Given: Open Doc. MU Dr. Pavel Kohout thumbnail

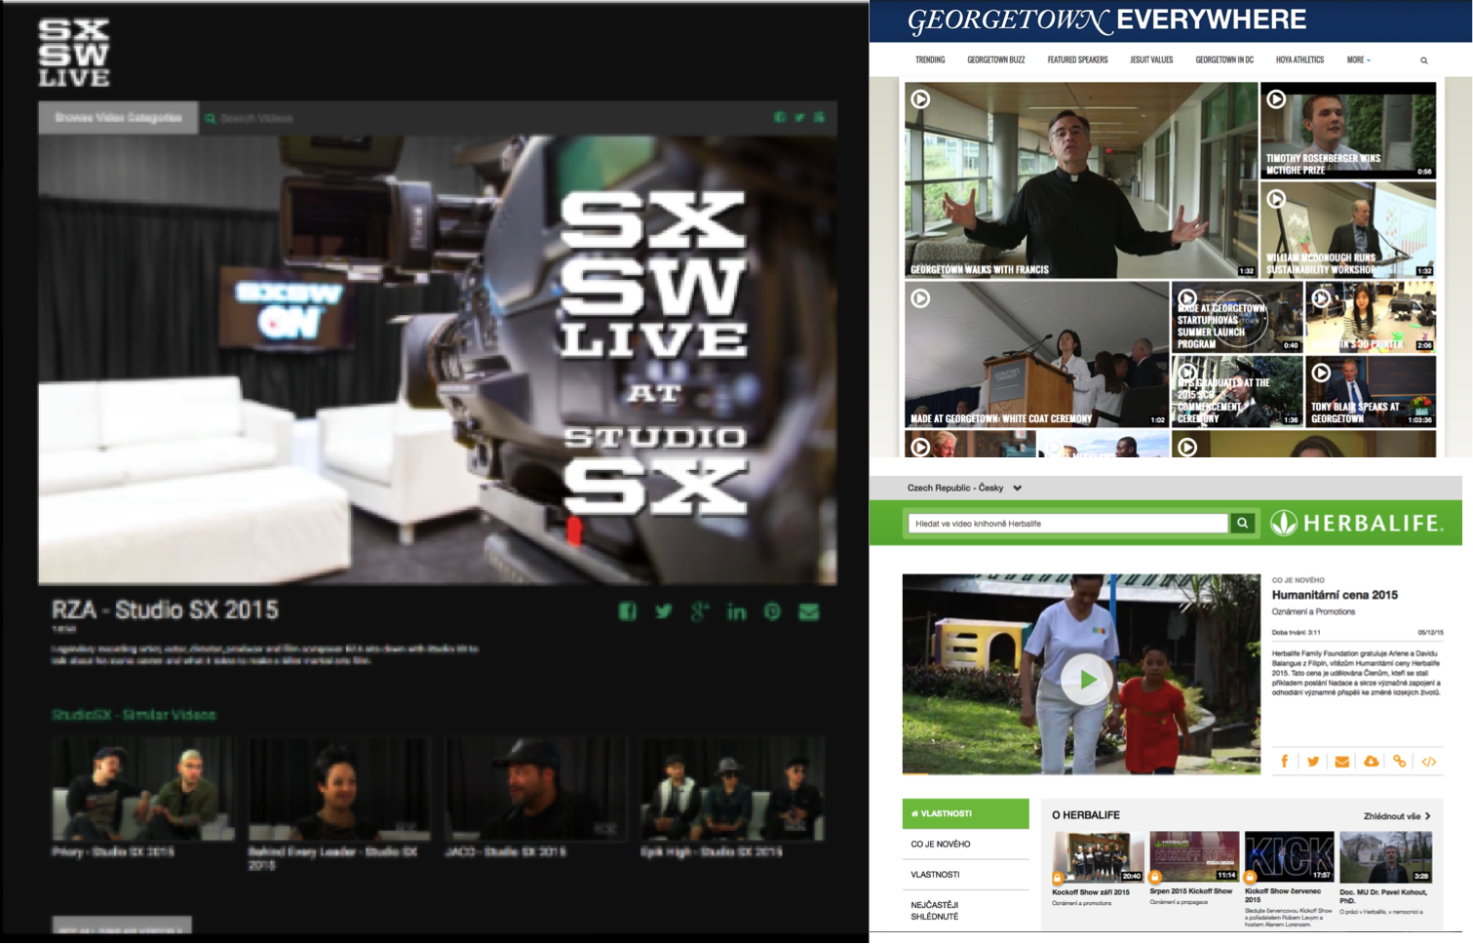Looking at the screenshot, I should coord(1385,857).
